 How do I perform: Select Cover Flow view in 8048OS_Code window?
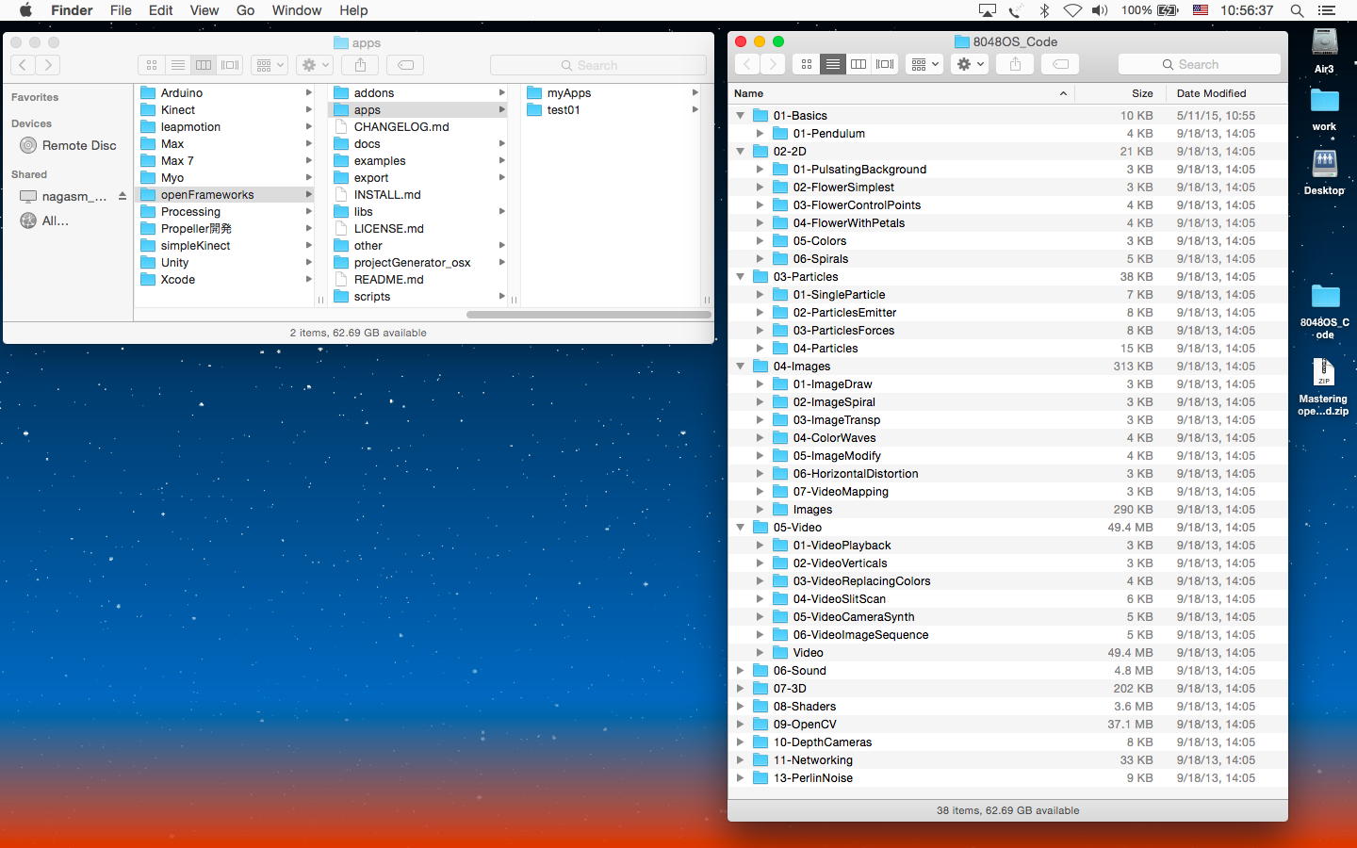[x=885, y=64]
